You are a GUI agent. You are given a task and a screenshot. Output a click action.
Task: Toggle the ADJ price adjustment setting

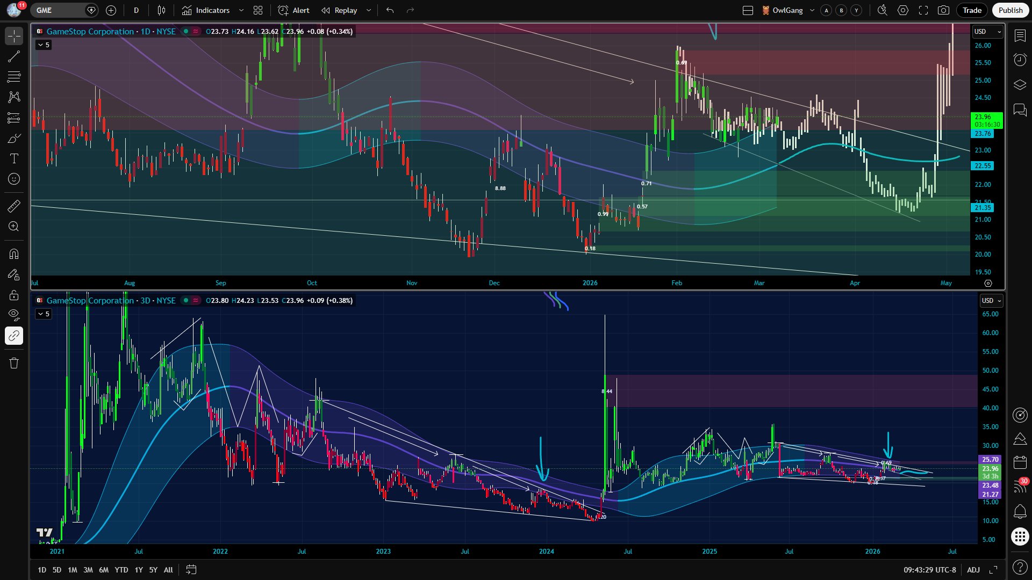(x=973, y=570)
